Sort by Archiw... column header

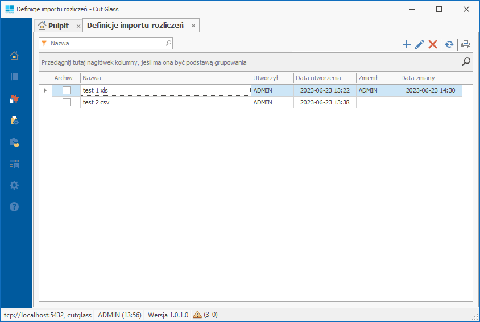66,78
